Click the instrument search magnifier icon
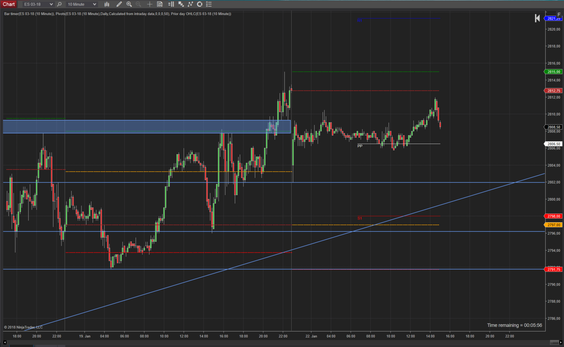The width and height of the screenshot is (564, 347). click(59, 4)
